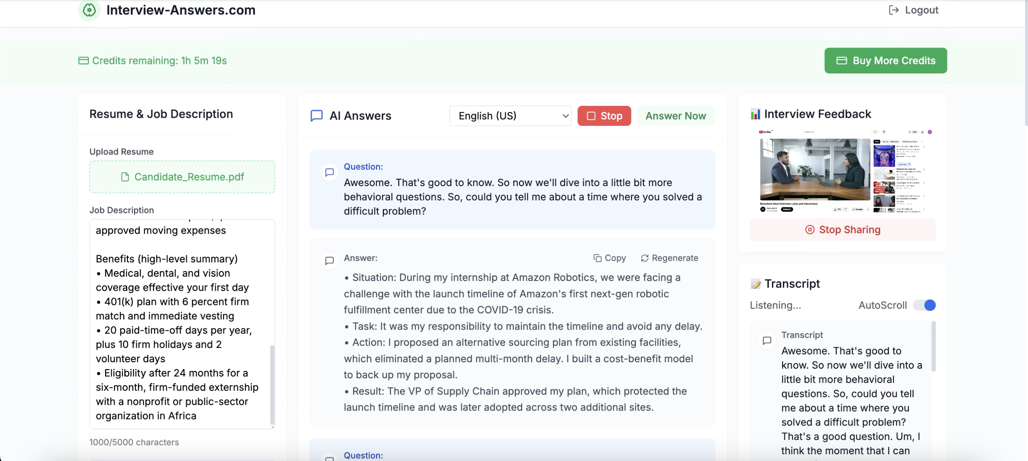This screenshot has width=1028, height=461.
Task: Click the Buy More Credits button
Action: [885, 60]
